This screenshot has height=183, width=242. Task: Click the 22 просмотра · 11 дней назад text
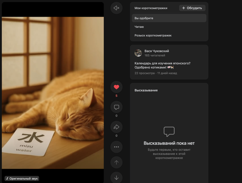tap(156, 73)
